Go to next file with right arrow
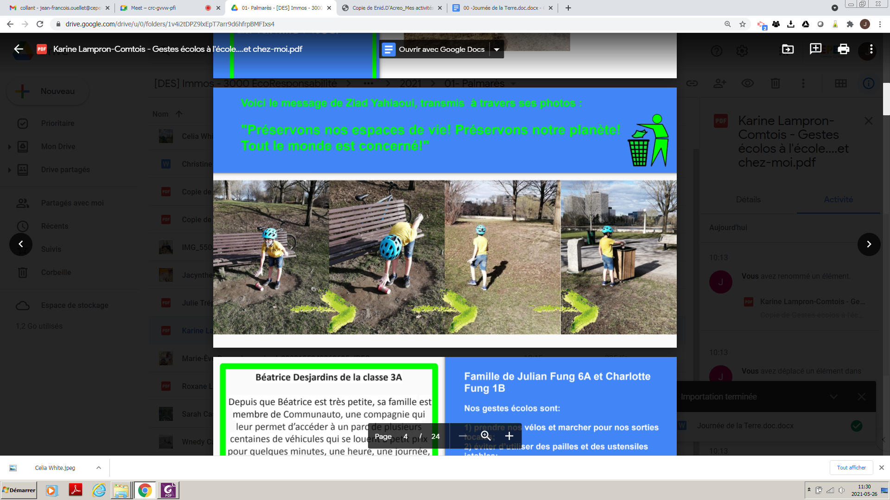Viewport: 890px width, 500px height. point(869,244)
